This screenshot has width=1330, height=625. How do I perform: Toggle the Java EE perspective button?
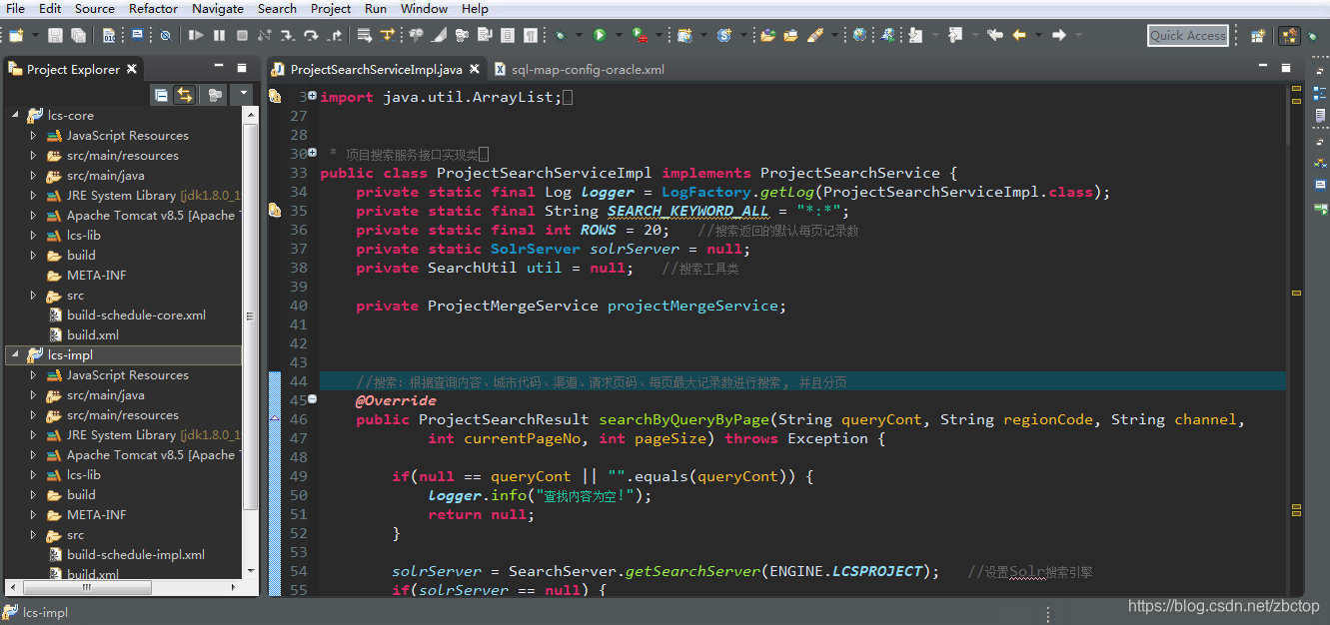point(1289,35)
